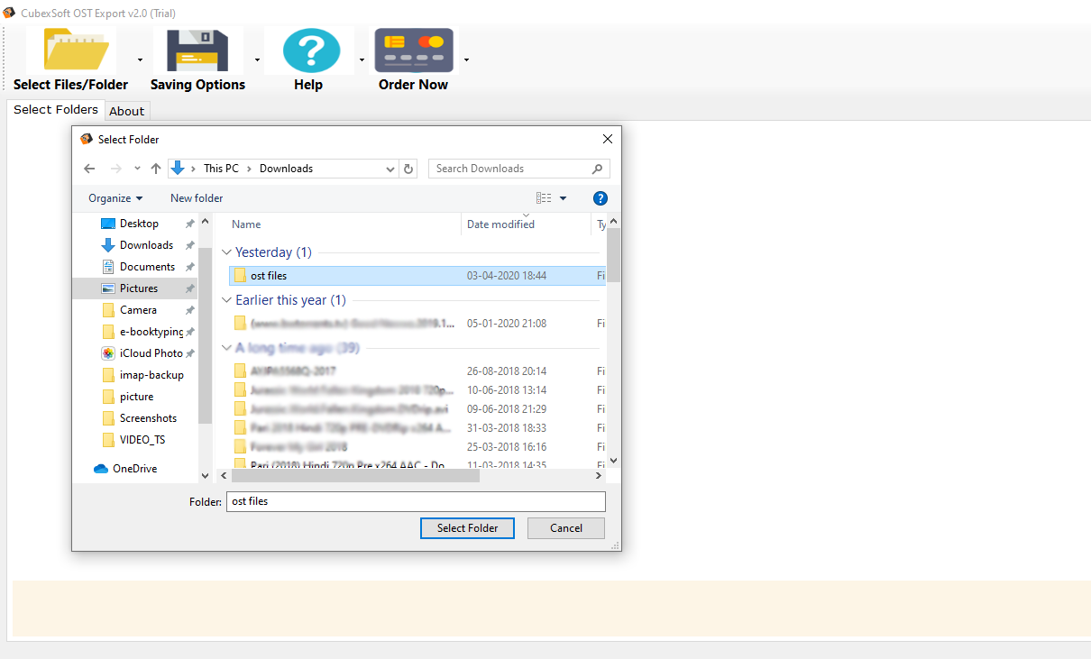Click the Select Folder button
1091x659 pixels.
pyautogui.click(x=467, y=528)
